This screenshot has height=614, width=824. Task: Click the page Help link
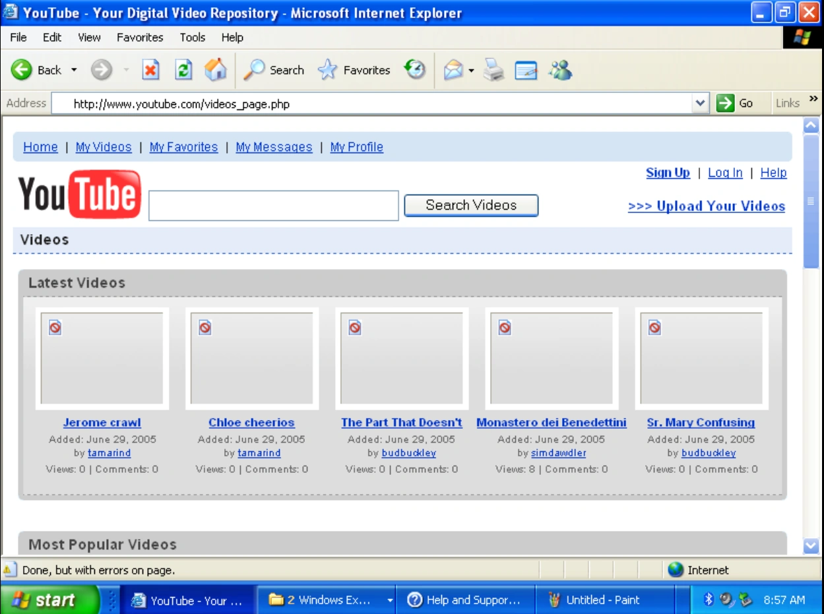(773, 173)
